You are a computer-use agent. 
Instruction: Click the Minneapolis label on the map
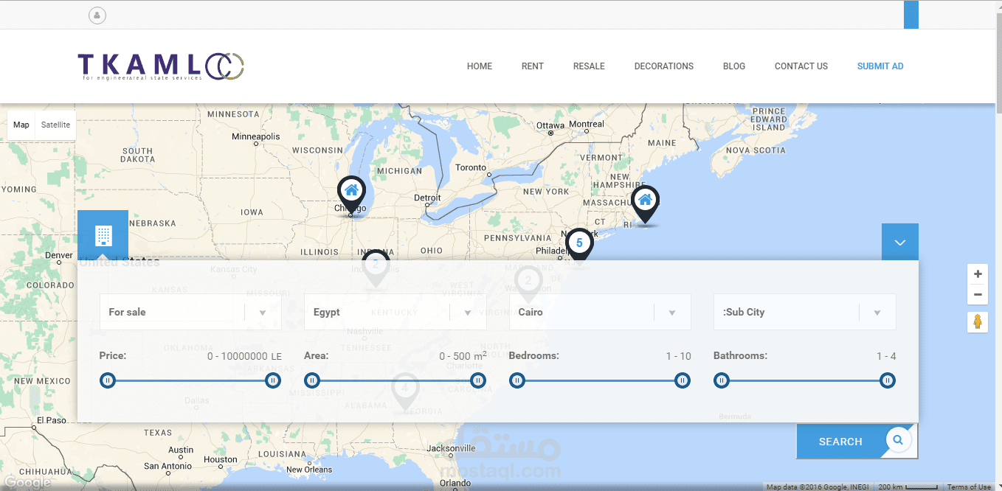click(x=256, y=136)
